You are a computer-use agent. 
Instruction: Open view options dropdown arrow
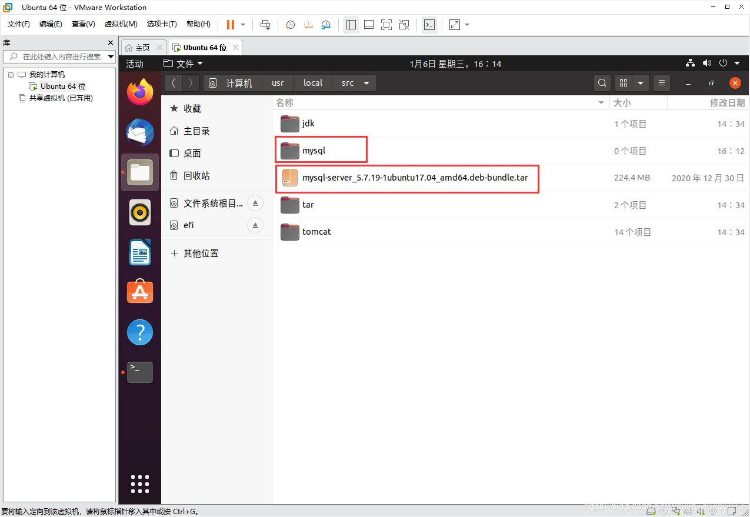pyautogui.click(x=641, y=83)
